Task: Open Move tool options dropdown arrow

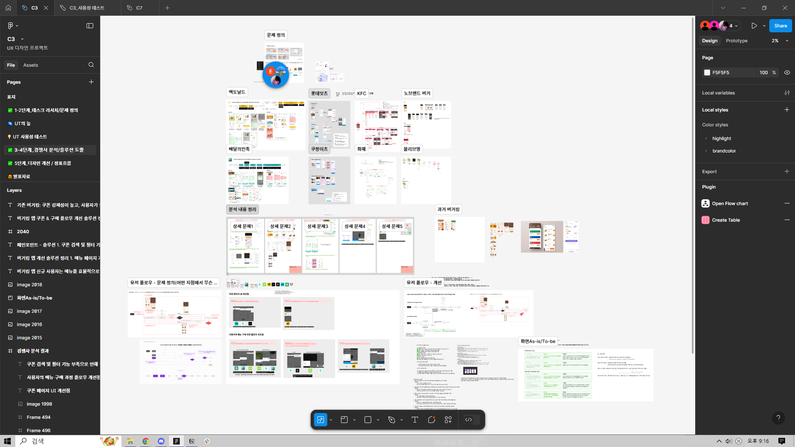Action: coord(331,420)
